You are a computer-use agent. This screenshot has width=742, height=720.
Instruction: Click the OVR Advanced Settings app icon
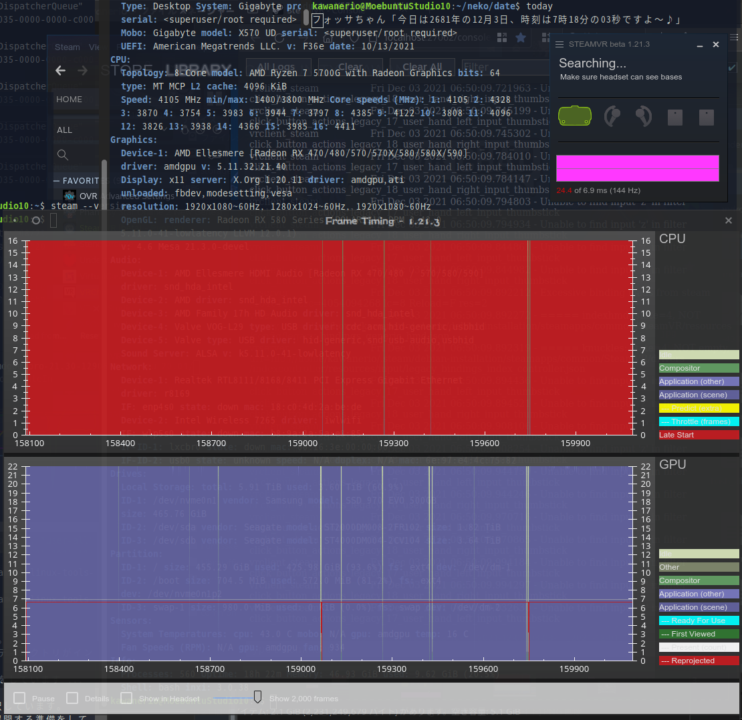tap(70, 196)
